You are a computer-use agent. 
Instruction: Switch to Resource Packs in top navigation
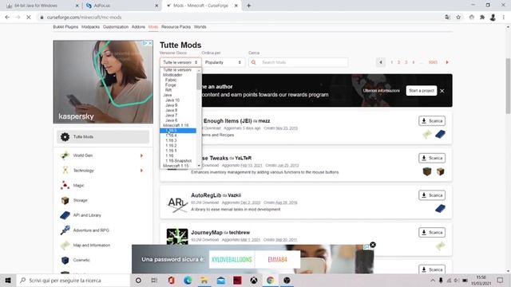(x=176, y=27)
